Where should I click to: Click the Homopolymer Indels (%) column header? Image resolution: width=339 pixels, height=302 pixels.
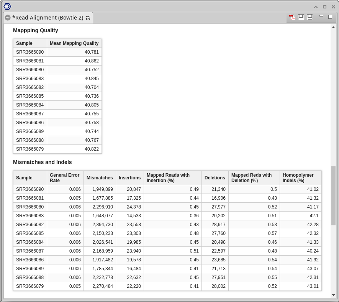[x=298, y=178]
